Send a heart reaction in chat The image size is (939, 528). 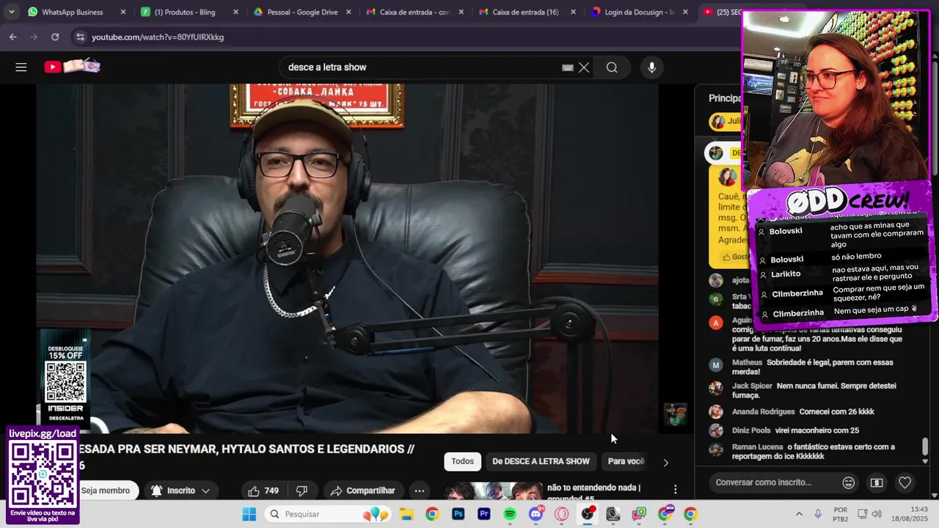(905, 483)
